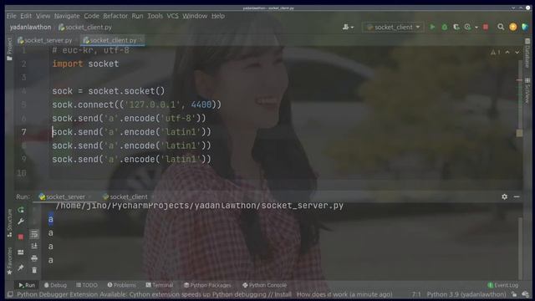Click tool window quick access icon in status bar
Viewport: 535px width, 301px height.
[10, 294]
